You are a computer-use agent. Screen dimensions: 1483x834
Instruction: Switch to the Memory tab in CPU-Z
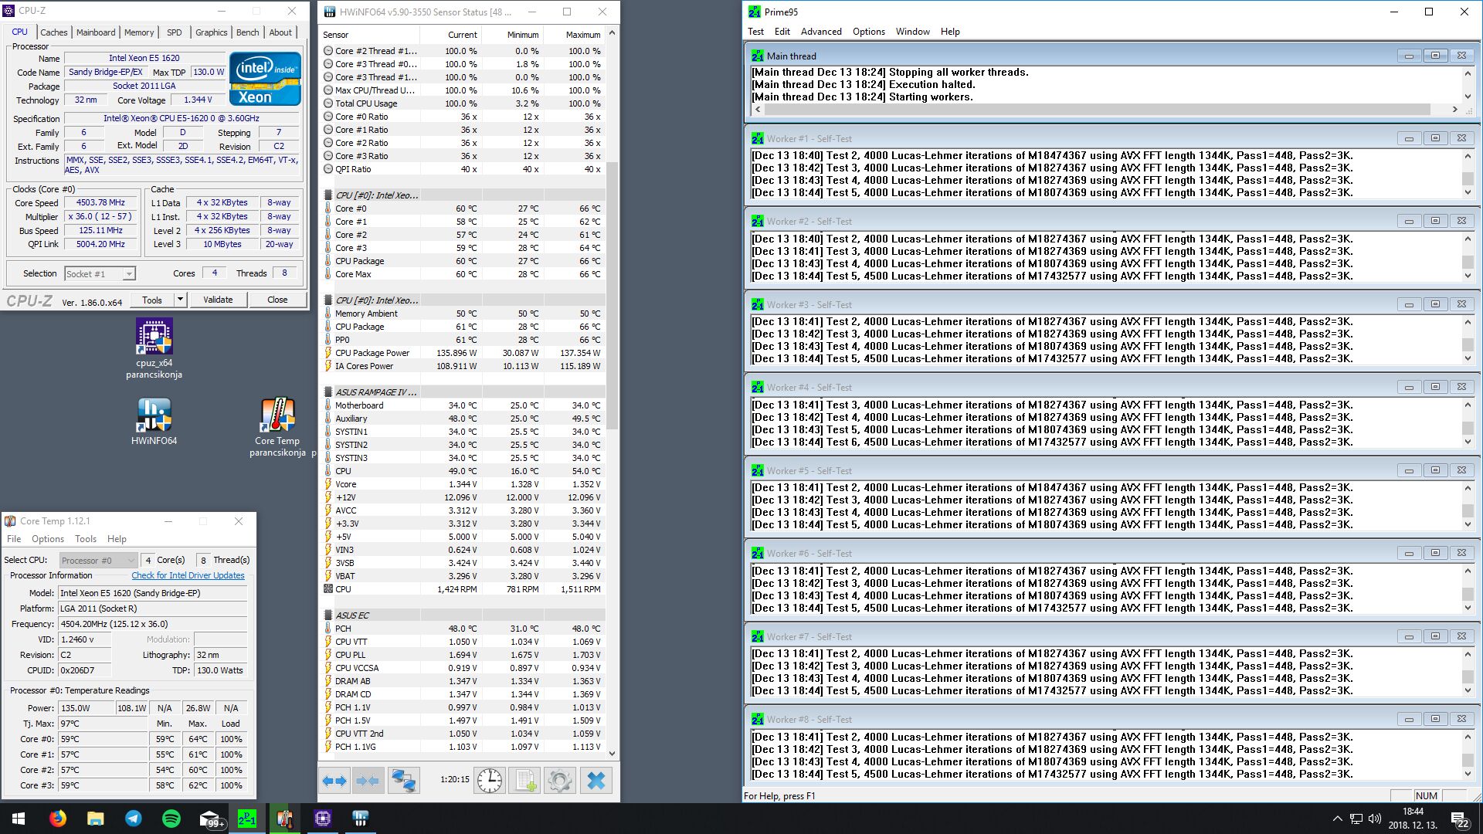coord(139,32)
